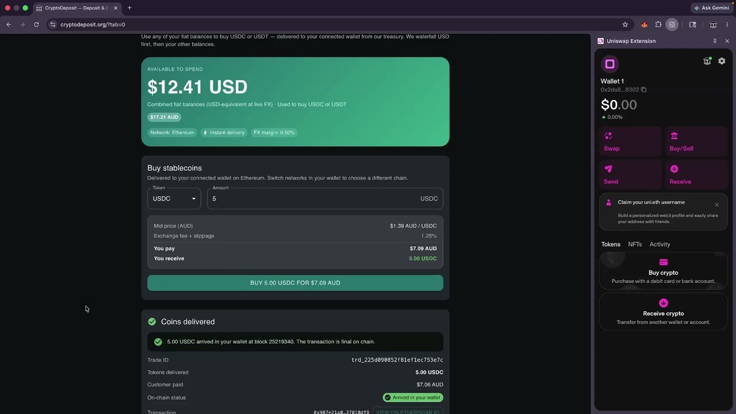Click the $12.41 USD balance
Viewport: 736px width, 414px height.
click(197, 87)
